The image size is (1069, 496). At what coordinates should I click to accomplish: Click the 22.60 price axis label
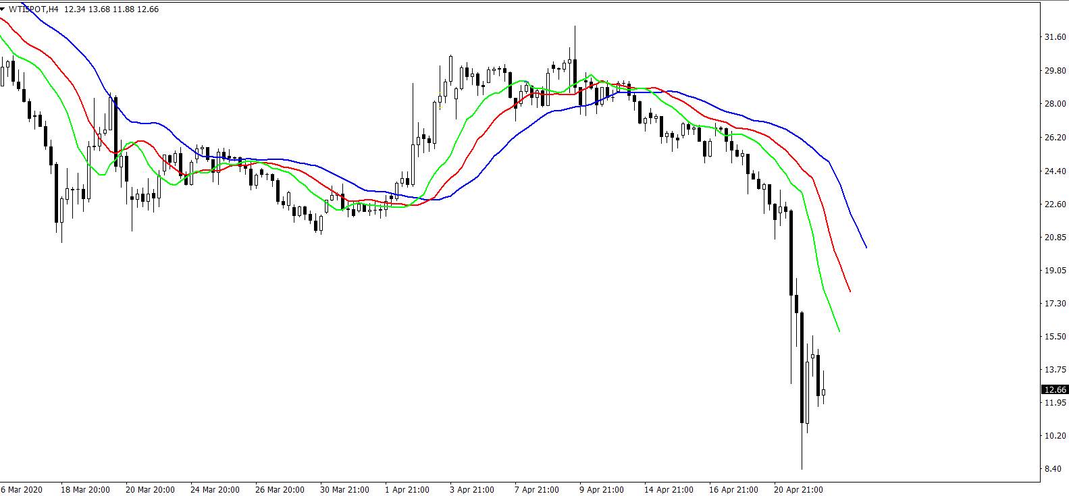click(x=1055, y=204)
